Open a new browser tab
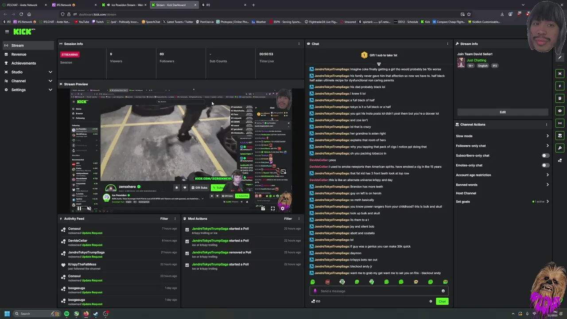The image size is (567, 319). click(253, 5)
